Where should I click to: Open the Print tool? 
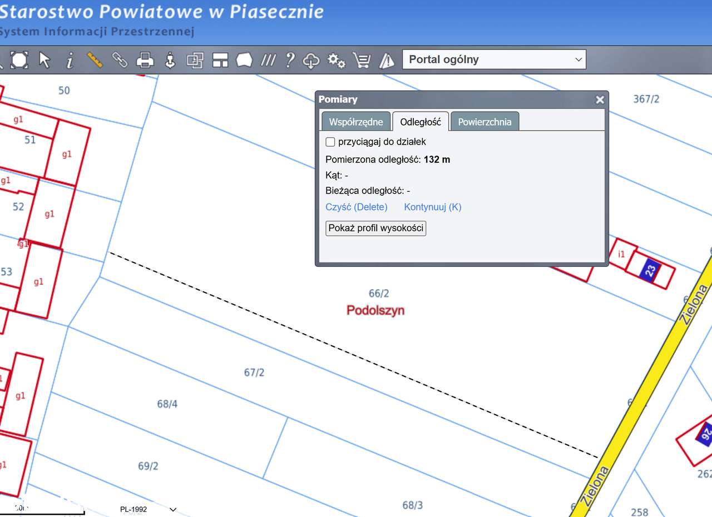point(145,59)
